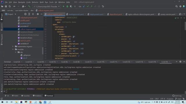Start debugging with the green bug icon
Viewport: 186px width, 104px height.
point(67,6)
